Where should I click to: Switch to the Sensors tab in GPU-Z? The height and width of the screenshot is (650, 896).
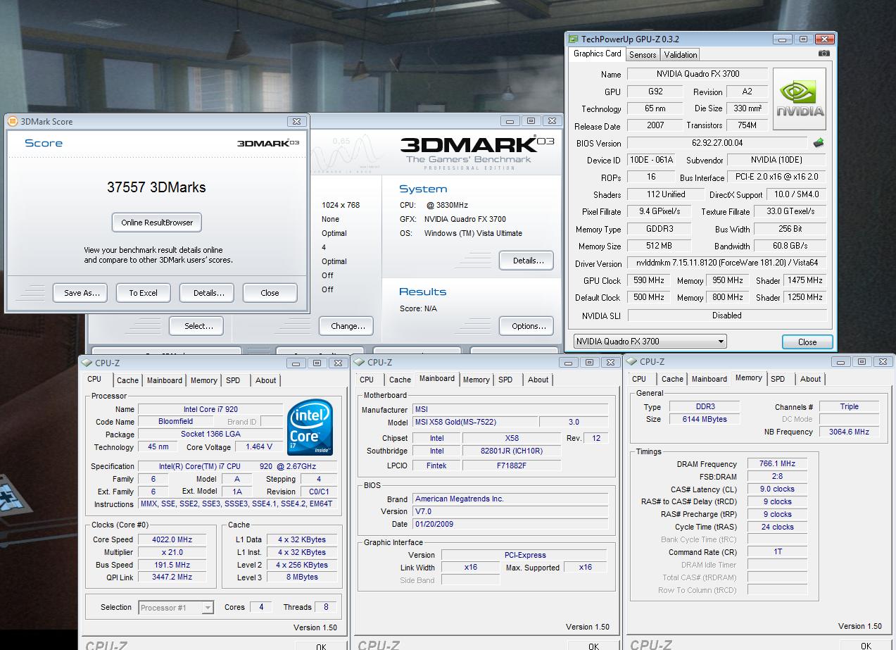[643, 54]
